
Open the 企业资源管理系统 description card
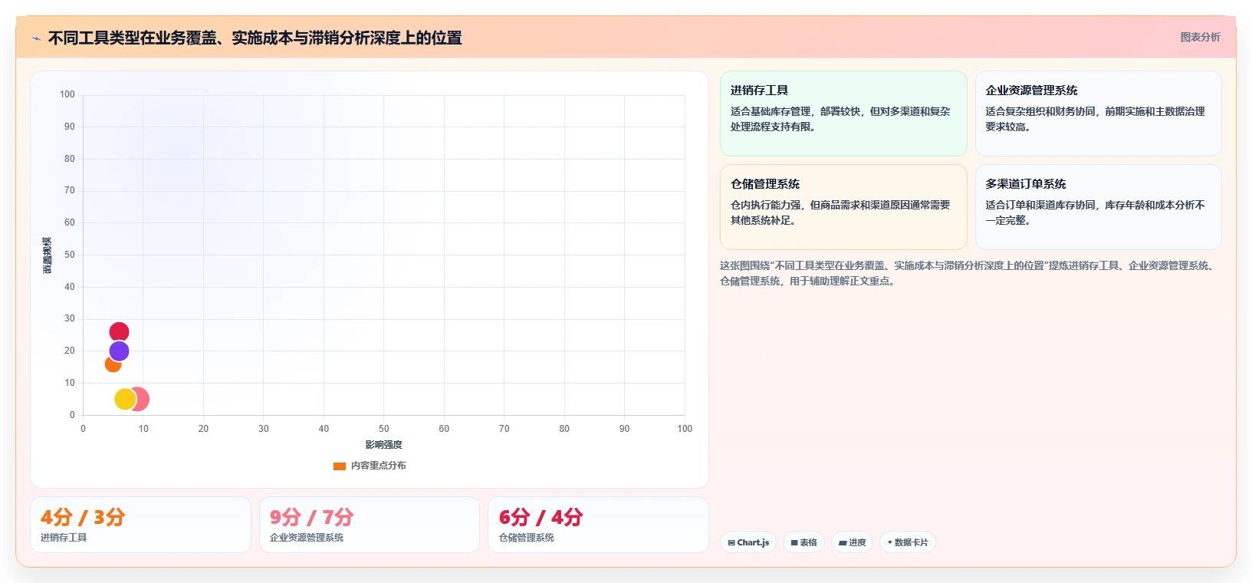(x=1098, y=114)
